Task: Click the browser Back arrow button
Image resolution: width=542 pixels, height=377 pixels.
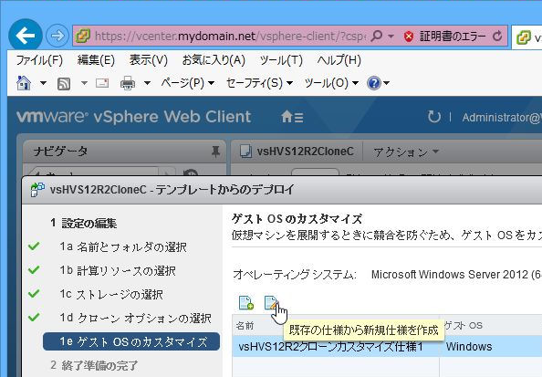Action: click(x=26, y=36)
